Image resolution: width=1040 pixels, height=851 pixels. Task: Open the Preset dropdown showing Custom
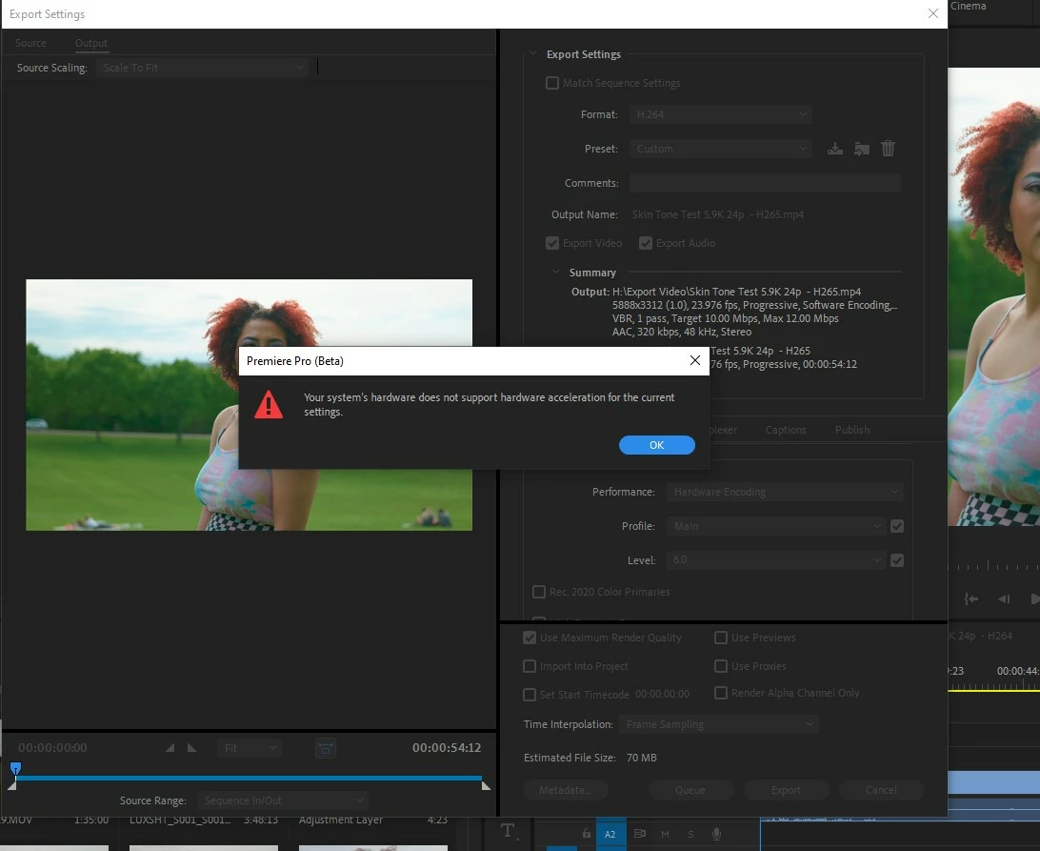[x=720, y=149]
